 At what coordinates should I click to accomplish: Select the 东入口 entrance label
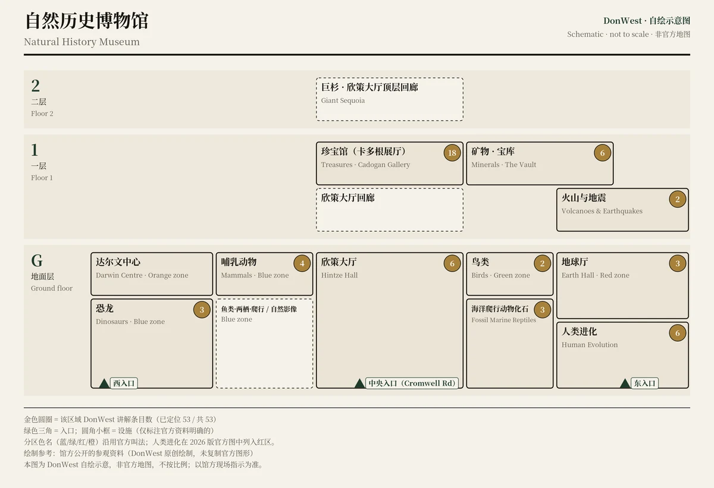pyautogui.click(x=645, y=383)
